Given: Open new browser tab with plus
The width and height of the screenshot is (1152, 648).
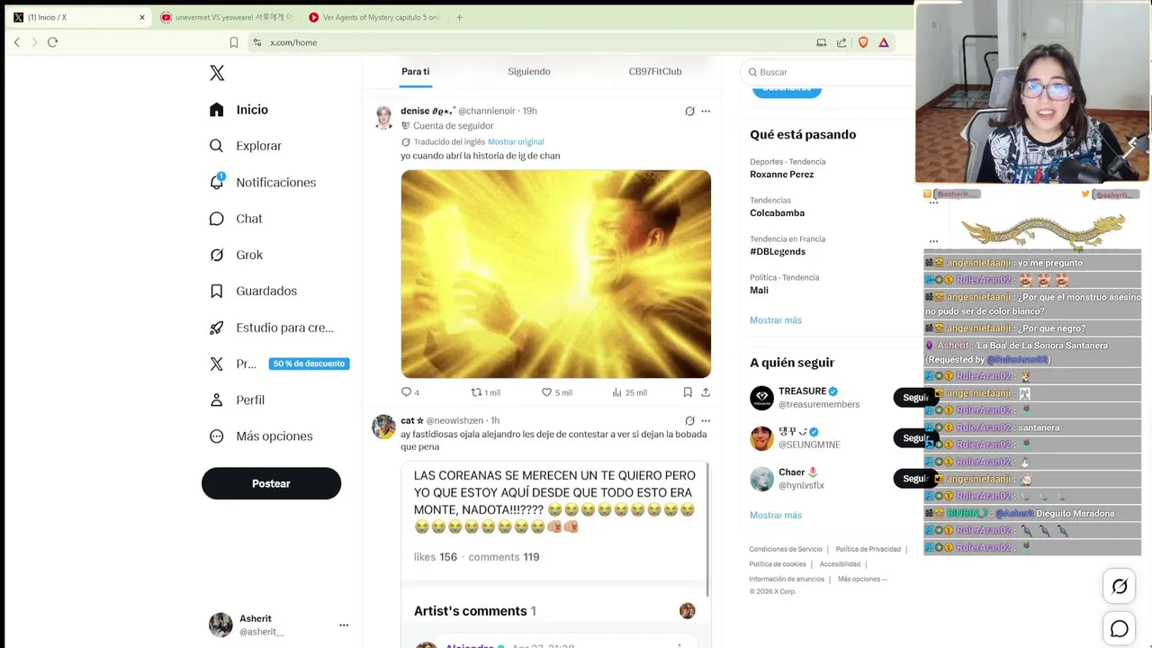Looking at the screenshot, I should 459,17.
